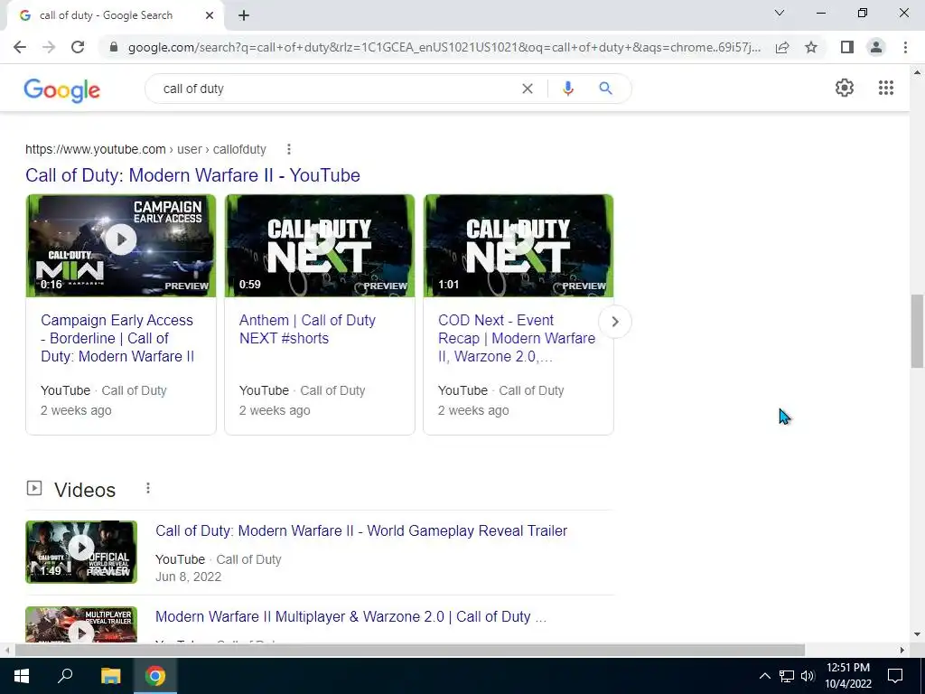Bookmark this page with the star icon
Screen dimensions: 925x694
pos(811,47)
